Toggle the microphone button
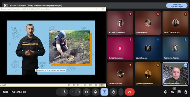Image resolution: width=190 pixels, height=97 pixels. 65,92
